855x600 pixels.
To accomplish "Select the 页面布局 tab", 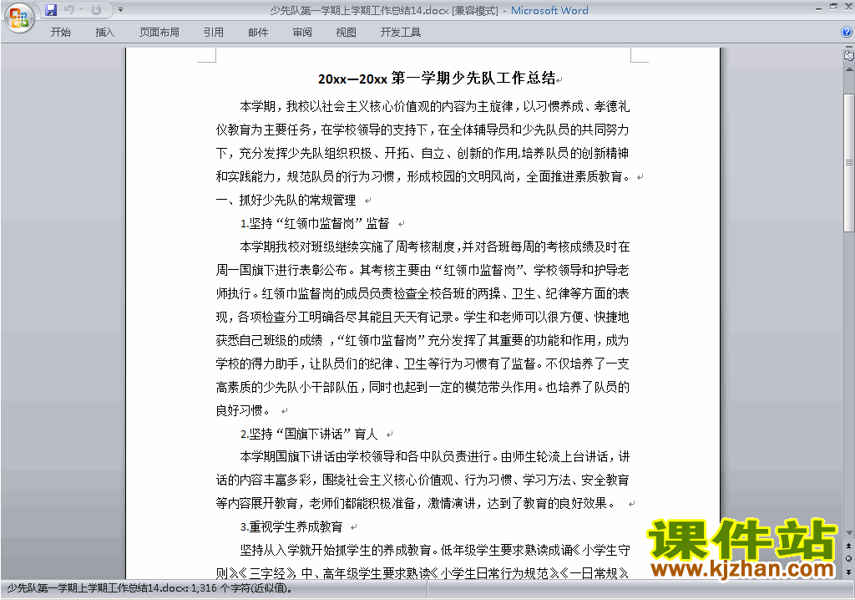I will point(159,33).
